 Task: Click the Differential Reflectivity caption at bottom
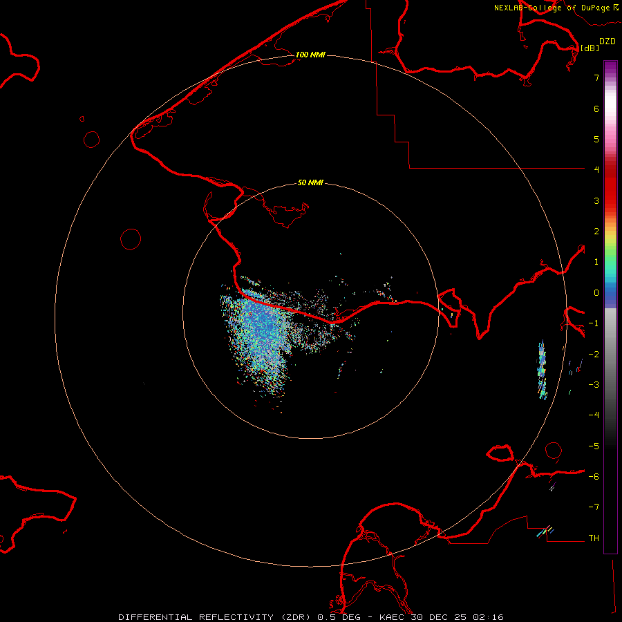pyautogui.click(x=311, y=617)
